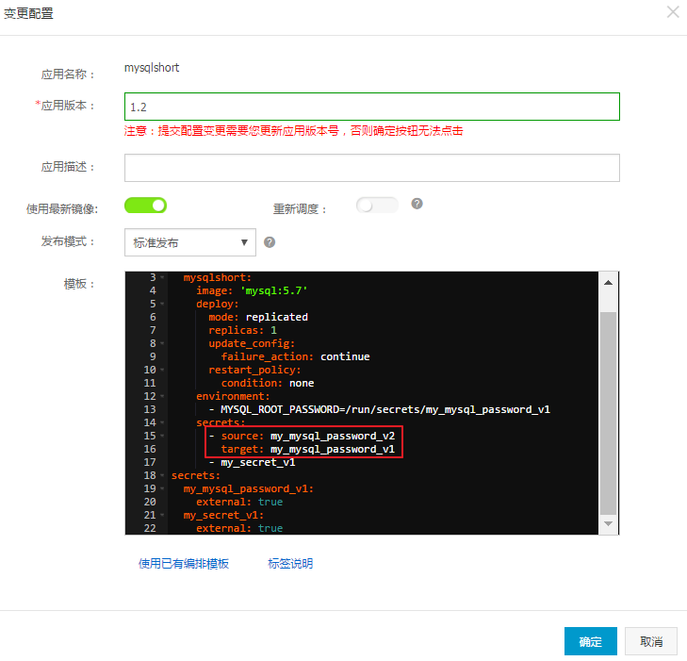
Task: Click line number 13 in gutter
Action: (x=150, y=409)
